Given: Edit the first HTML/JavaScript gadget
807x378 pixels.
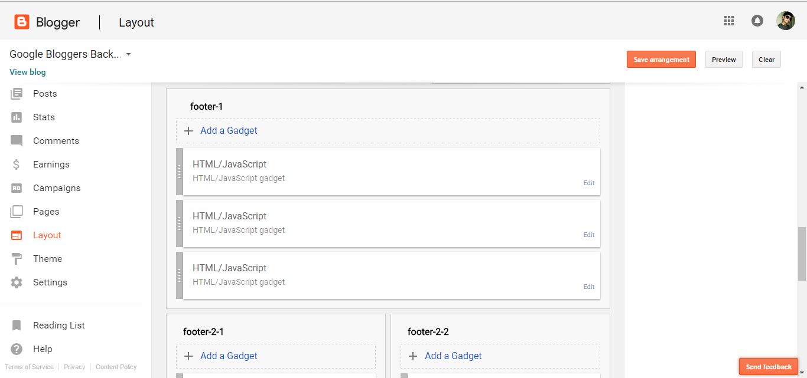Looking at the screenshot, I should click(x=588, y=183).
